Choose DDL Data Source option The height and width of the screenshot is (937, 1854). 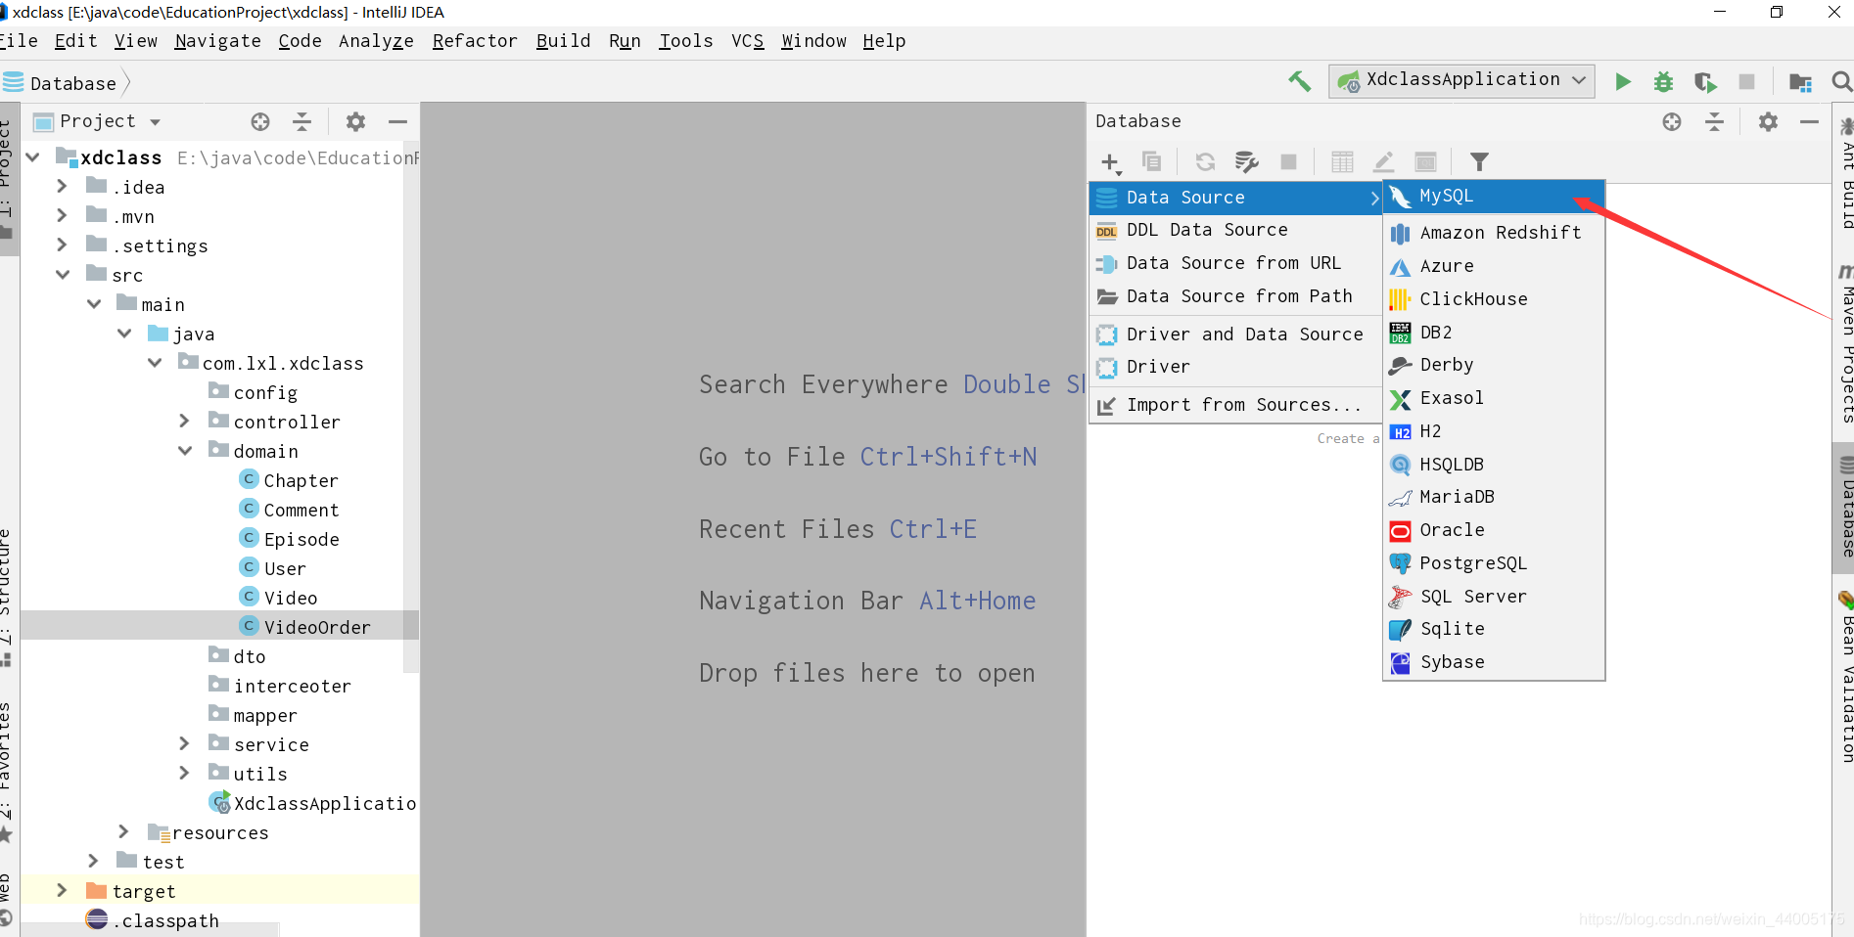(1235, 230)
